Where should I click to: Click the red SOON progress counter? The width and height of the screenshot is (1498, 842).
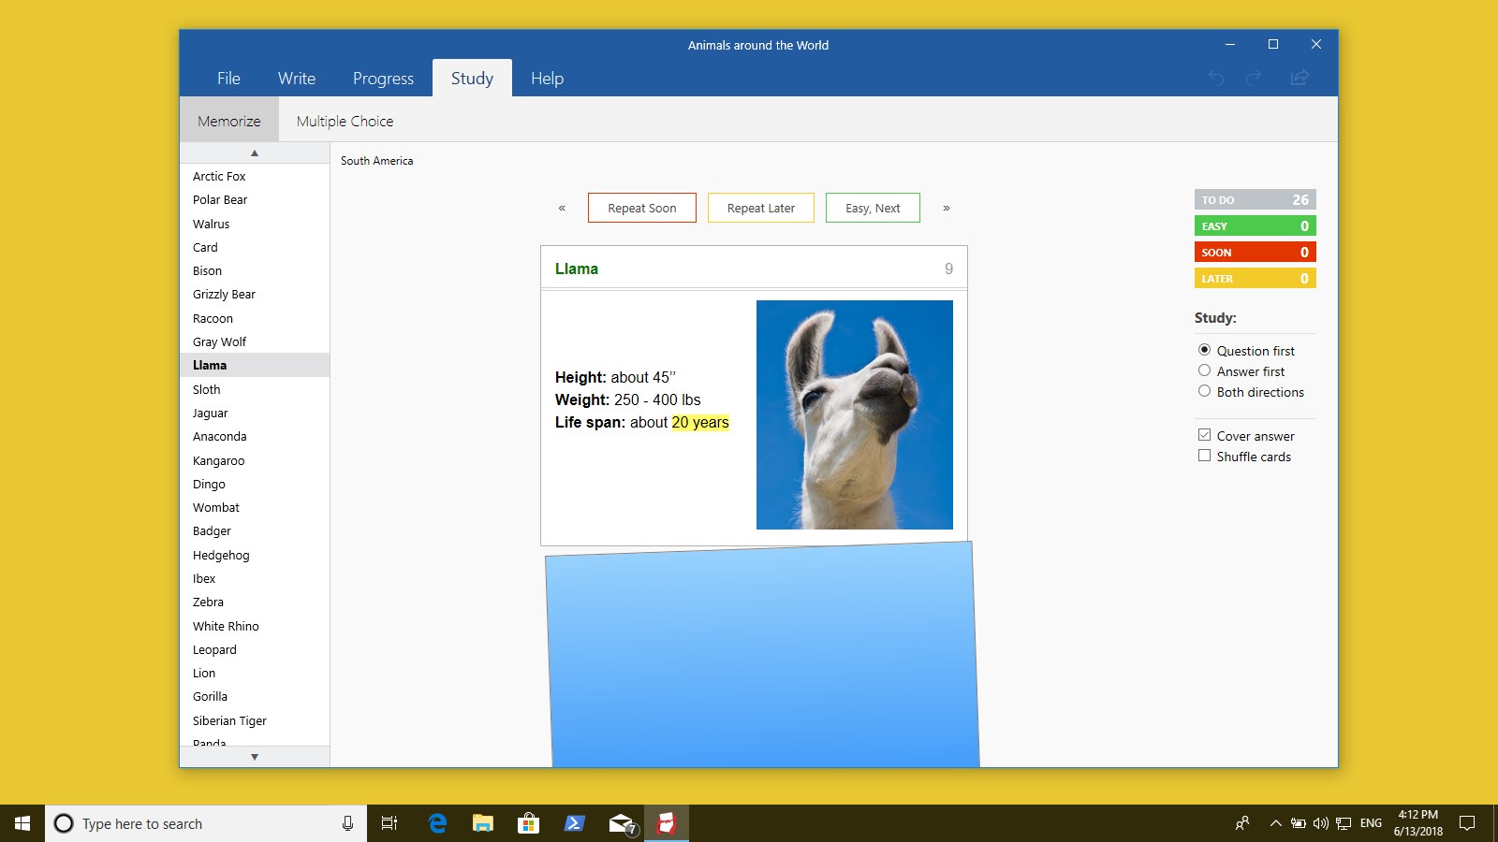tap(1255, 252)
